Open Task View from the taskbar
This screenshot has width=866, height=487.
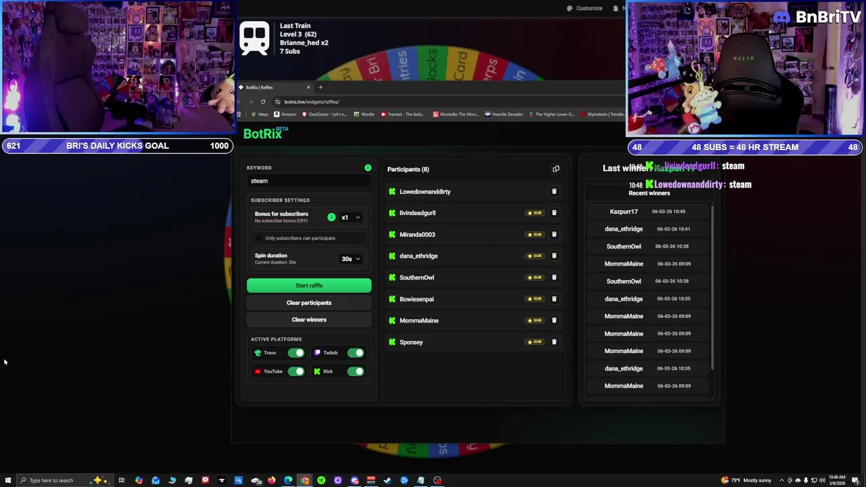[x=122, y=480]
